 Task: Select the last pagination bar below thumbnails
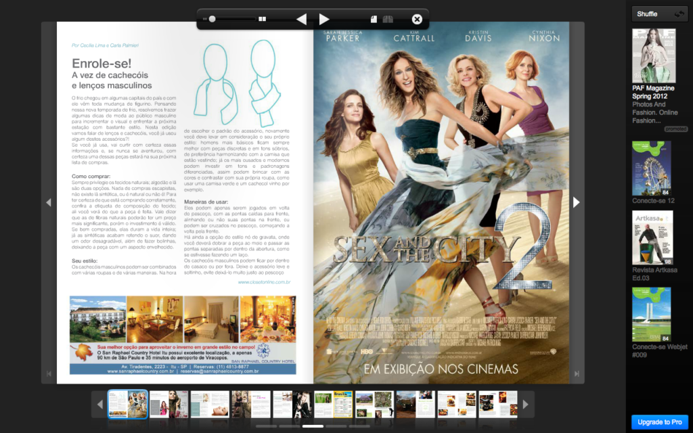pos(359,426)
